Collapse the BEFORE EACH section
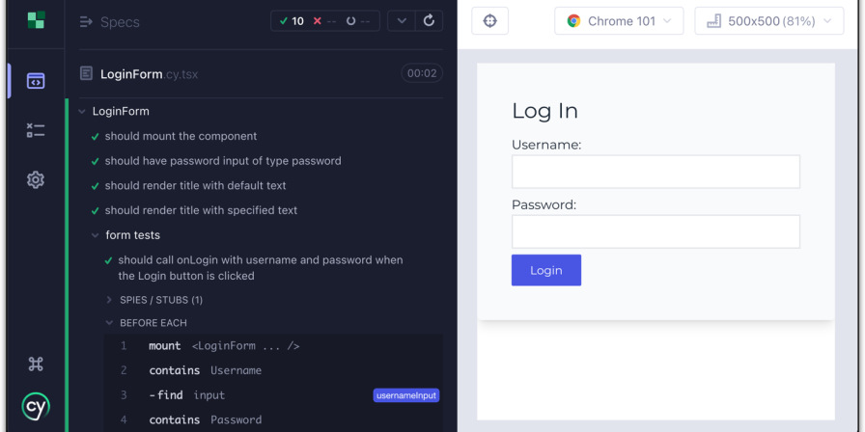 tap(153, 323)
